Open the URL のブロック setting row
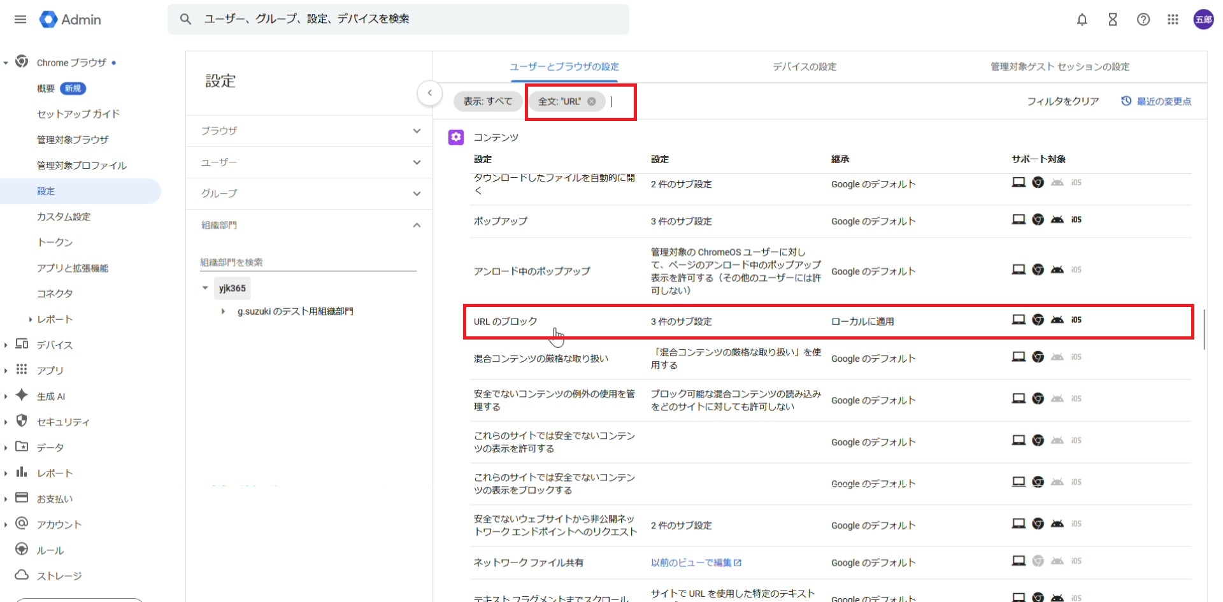 click(x=506, y=322)
